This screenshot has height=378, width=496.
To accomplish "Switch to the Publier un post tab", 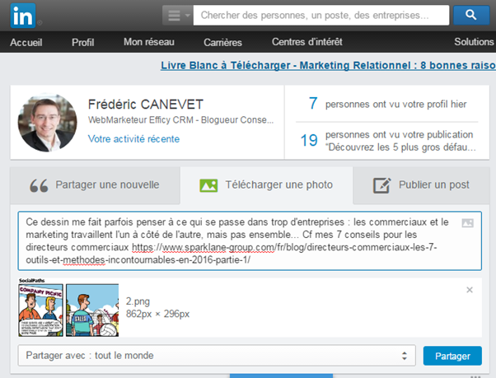I will (420, 185).
